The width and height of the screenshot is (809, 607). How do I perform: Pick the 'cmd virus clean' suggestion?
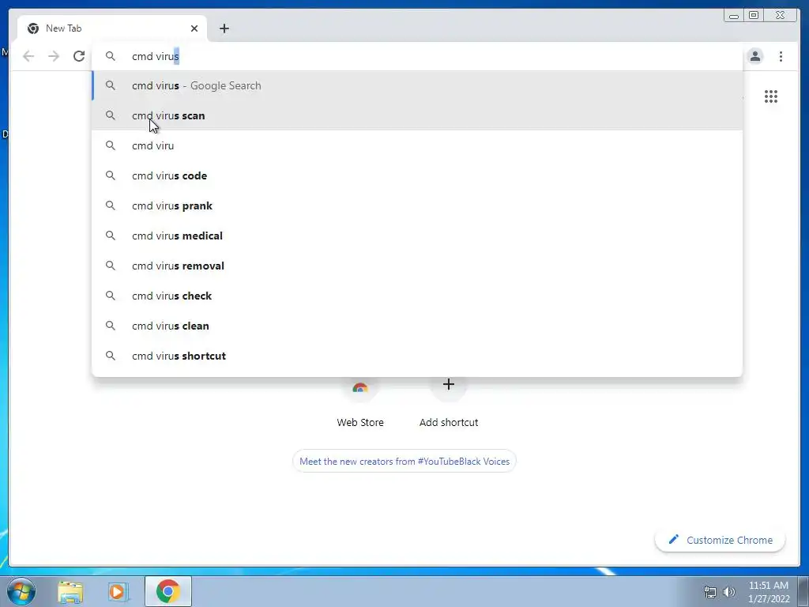point(417,326)
